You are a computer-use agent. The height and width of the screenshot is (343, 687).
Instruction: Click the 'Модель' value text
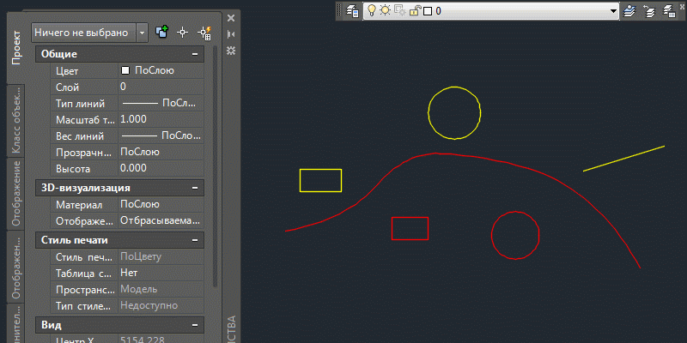[139, 289]
